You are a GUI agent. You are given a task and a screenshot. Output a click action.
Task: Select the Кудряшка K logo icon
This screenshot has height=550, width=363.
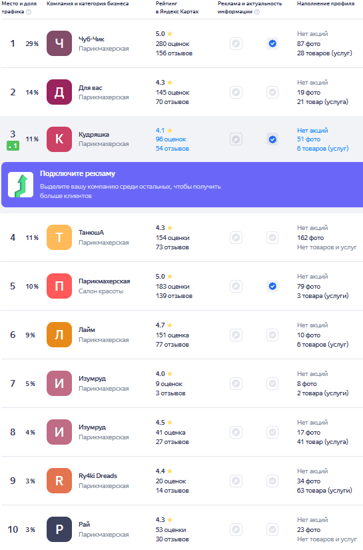pyautogui.click(x=59, y=139)
